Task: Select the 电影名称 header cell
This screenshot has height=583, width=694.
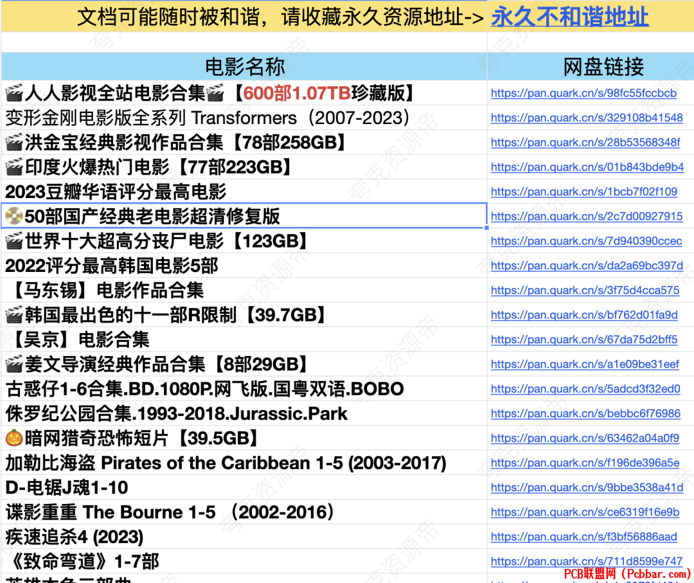Action: (244, 66)
